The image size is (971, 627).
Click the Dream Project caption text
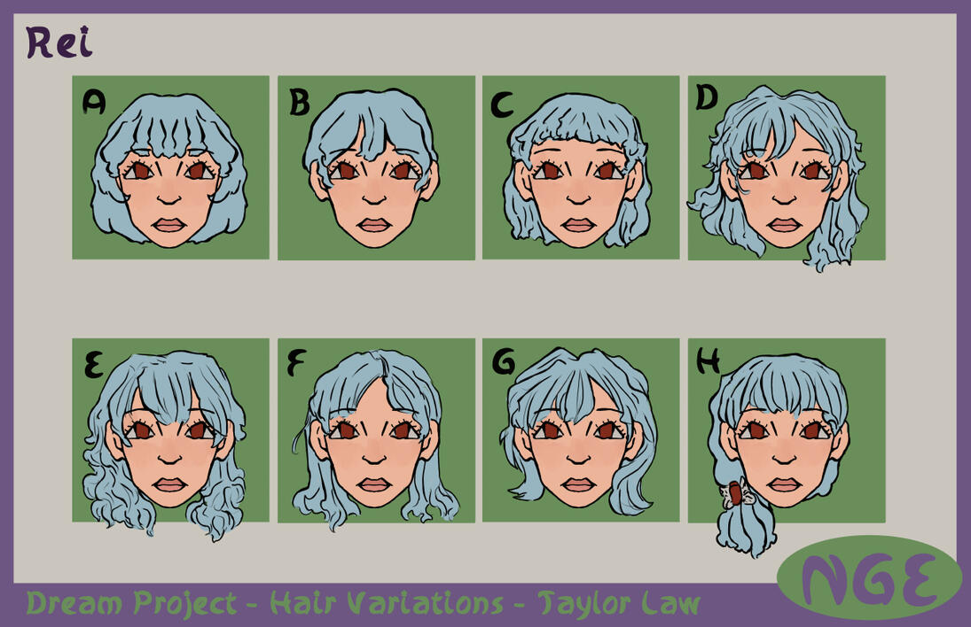(x=131, y=603)
